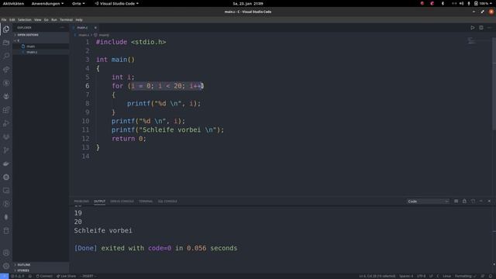Screen dimensions: 496x279
Task: Change indentation via Spaces: 4
Action: (x=406, y=276)
